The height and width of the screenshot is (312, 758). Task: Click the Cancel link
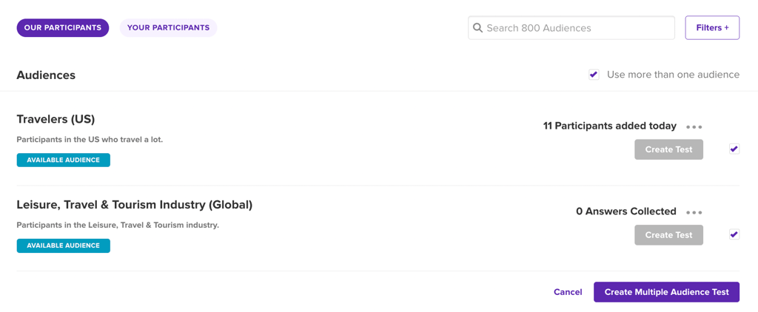tap(568, 292)
